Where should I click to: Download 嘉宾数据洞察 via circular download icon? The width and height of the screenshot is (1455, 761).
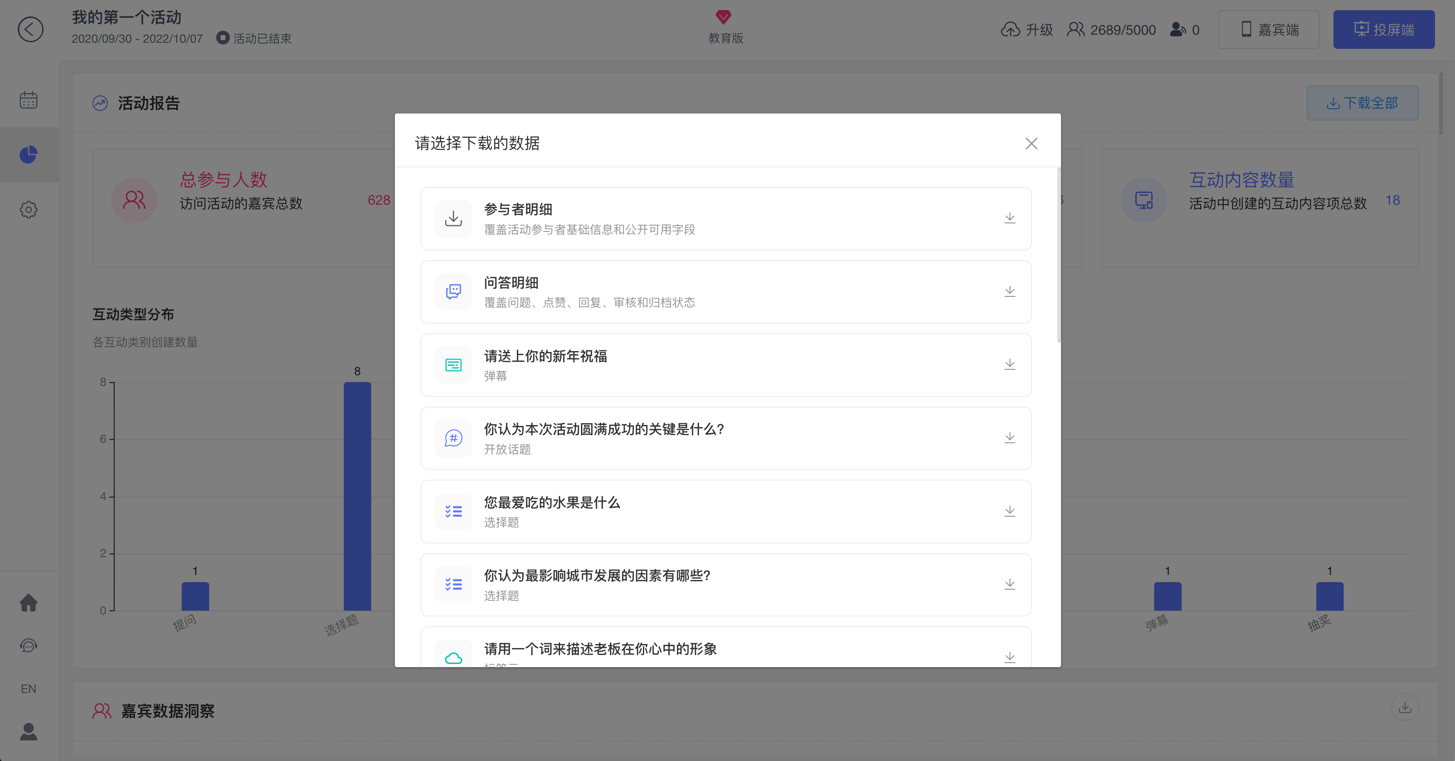pos(1405,707)
